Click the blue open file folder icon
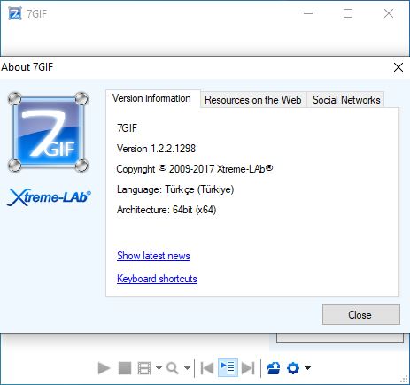This screenshot has height=385, width=410. click(x=274, y=368)
